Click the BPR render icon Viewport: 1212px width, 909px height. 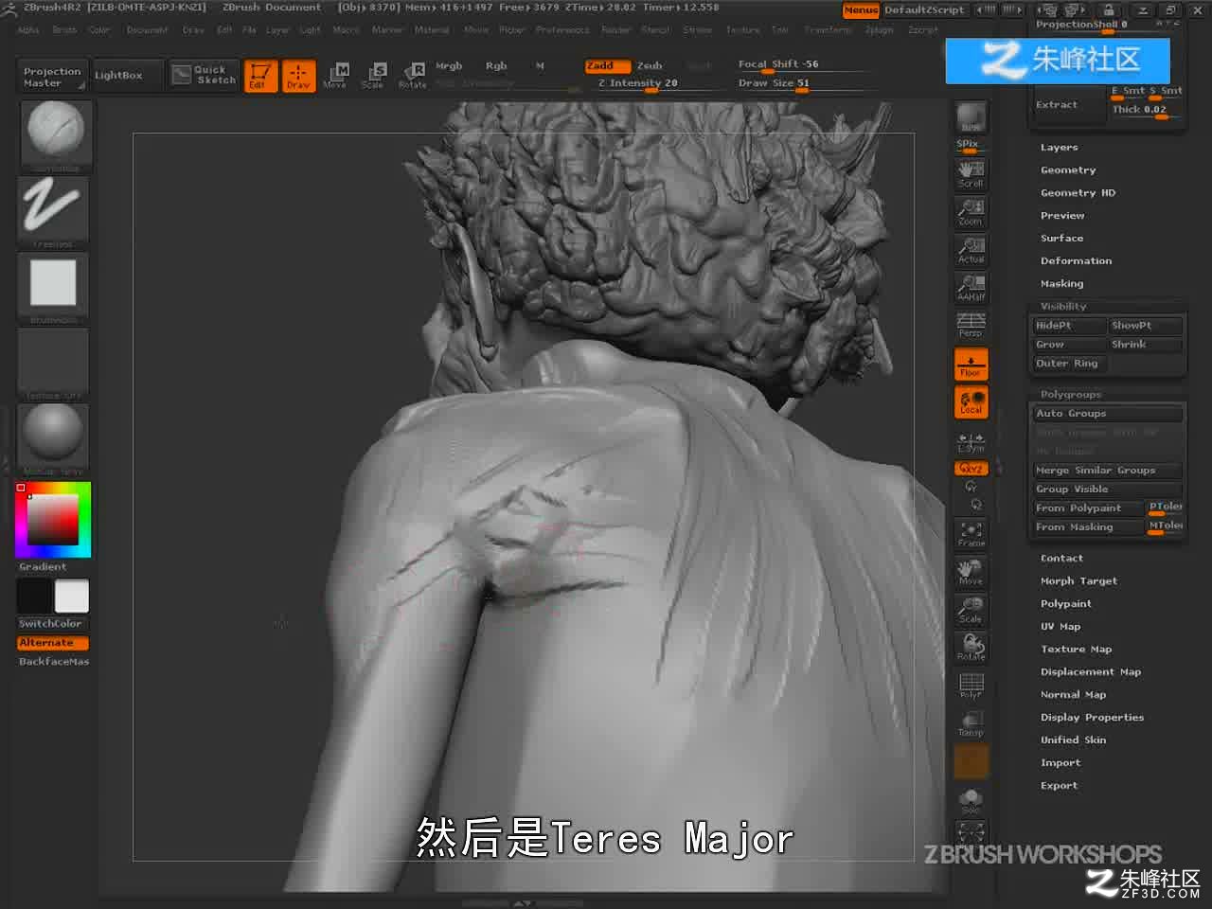971,116
